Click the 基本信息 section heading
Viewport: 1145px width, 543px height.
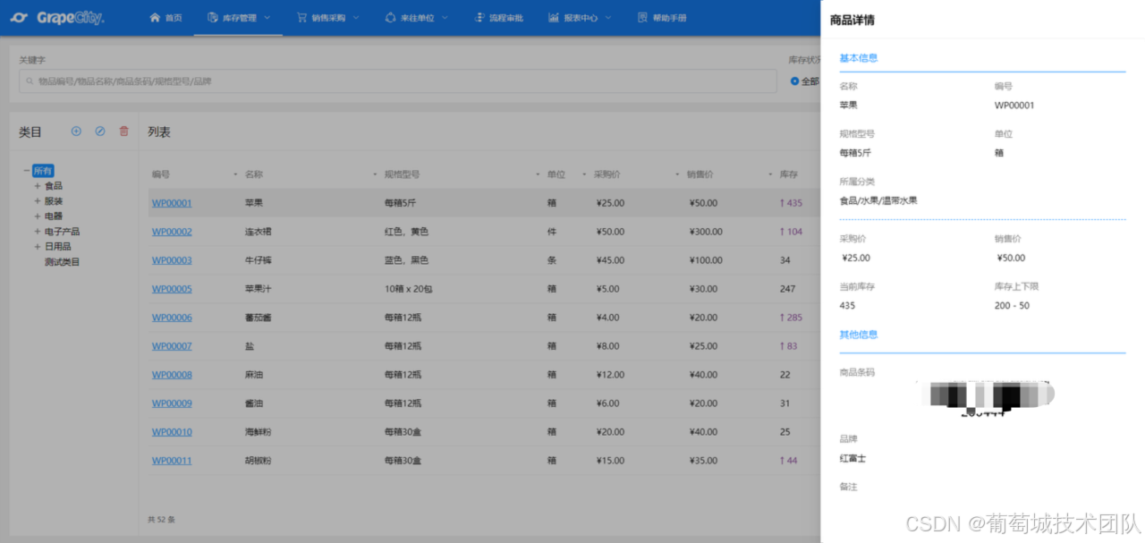click(x=858, y=58)
